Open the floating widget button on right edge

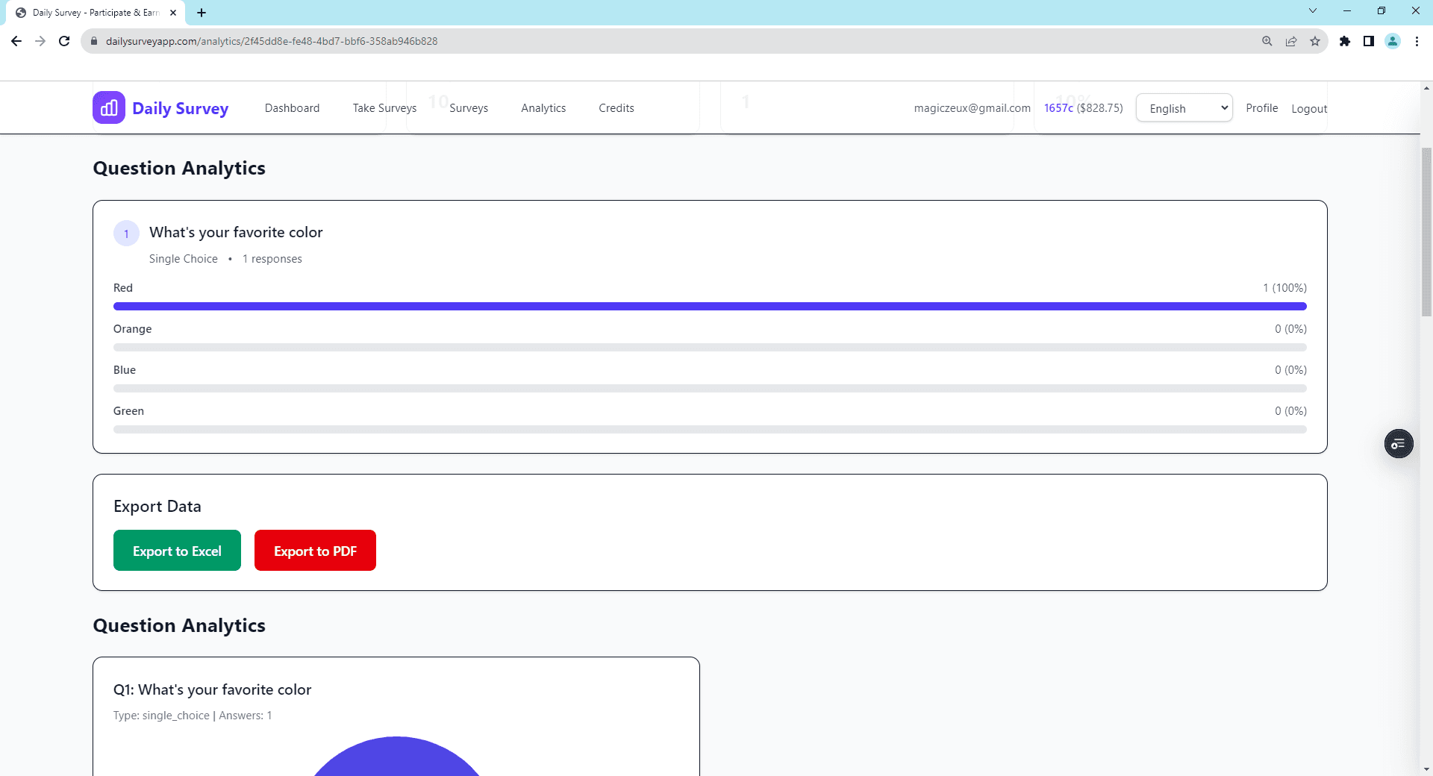[1399, 443]
